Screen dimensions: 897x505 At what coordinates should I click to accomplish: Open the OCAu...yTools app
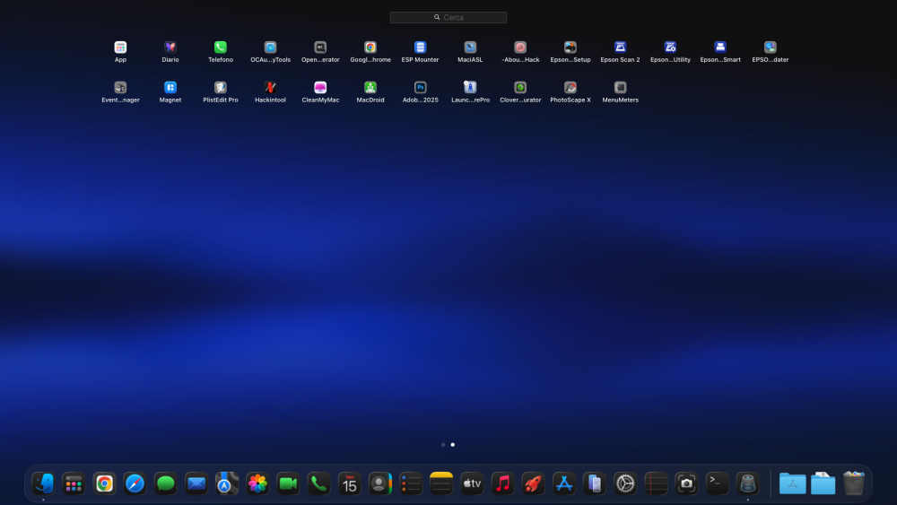tap(270, 48)
